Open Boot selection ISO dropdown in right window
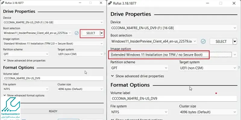 coord(154,41)
